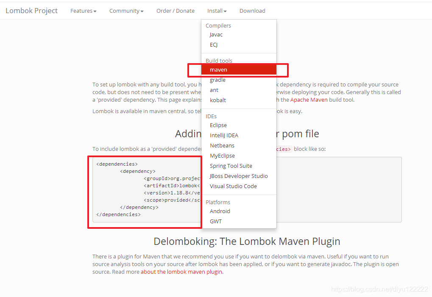The height and width of the screenshot is (297, 432).
Task: Click the closing </dependencies> line
Action: [x=118, y=214]
